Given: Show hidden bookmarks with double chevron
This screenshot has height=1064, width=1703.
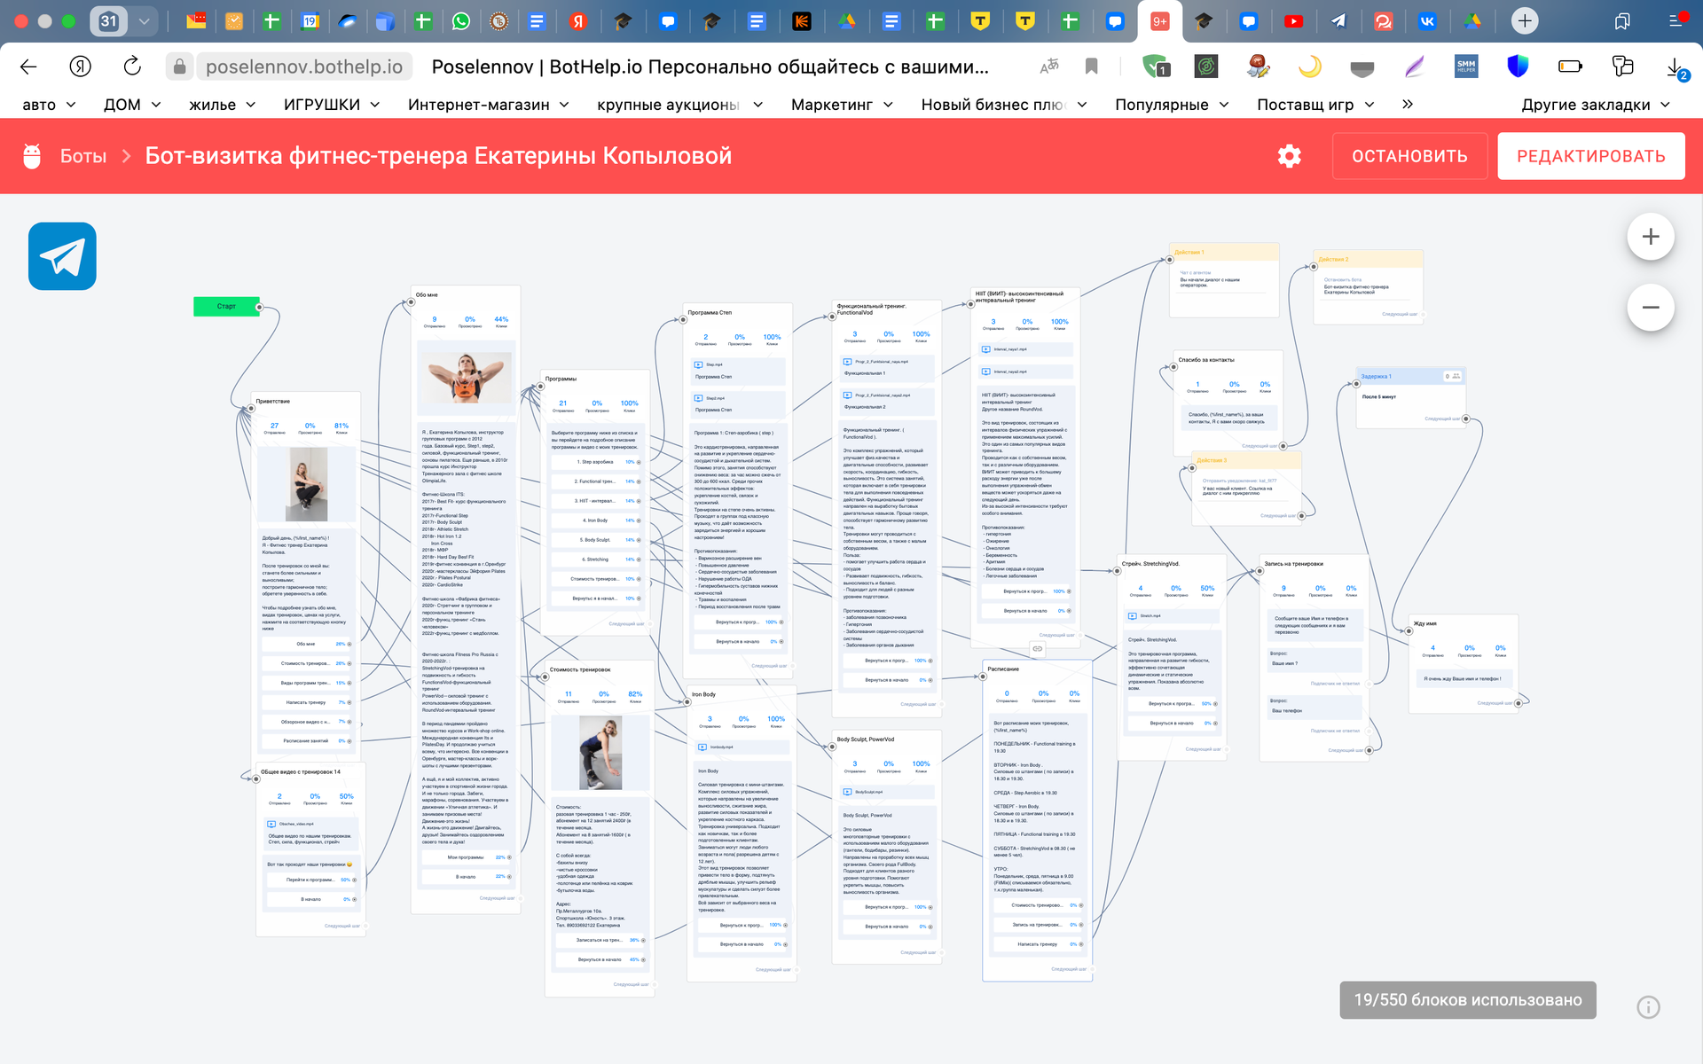Looking at the screenshot, I should click(x=1407, y=104).
